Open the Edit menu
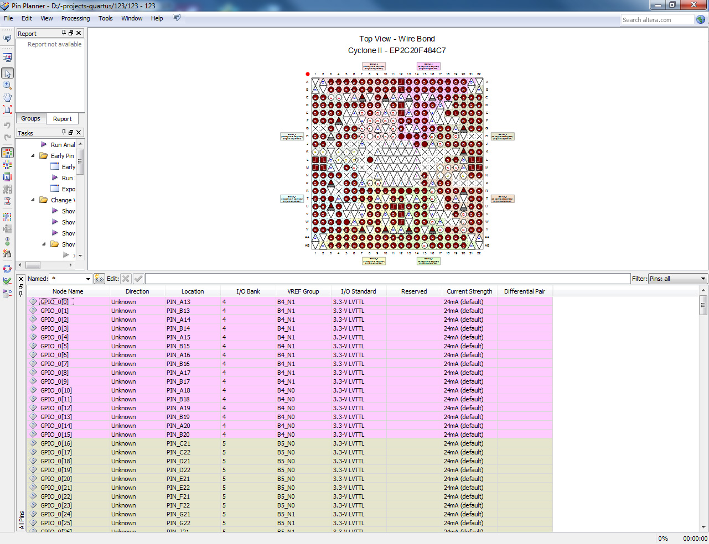Image resolution: width=709 pixels, height=544 pixels. pos(27,18)
